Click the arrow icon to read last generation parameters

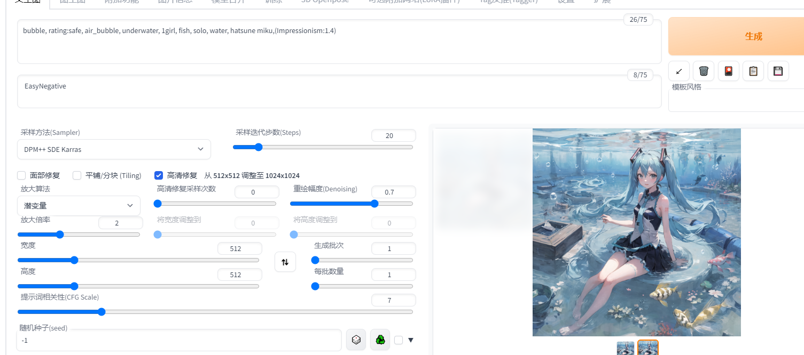click(679, 71)
